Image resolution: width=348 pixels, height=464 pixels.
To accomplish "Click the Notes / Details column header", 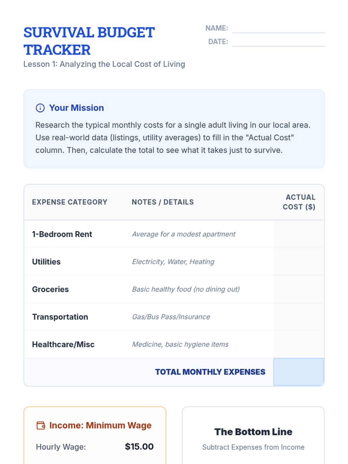I will pyautogui.click(x=163, y=202).
